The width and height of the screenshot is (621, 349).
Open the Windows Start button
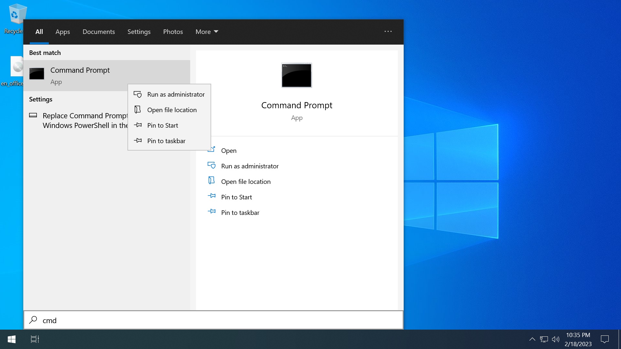click(12, 339)
